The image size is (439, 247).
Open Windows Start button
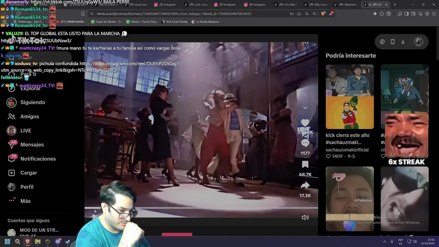pyautogui.click(x=7, y=242)
